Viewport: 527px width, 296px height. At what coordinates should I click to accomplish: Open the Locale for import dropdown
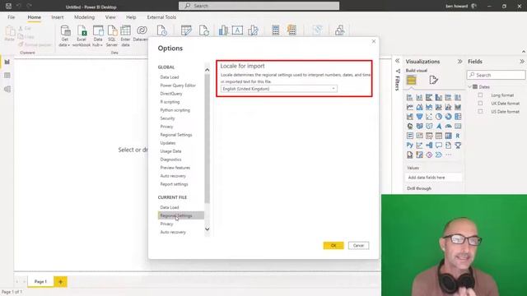pos(278,89)
